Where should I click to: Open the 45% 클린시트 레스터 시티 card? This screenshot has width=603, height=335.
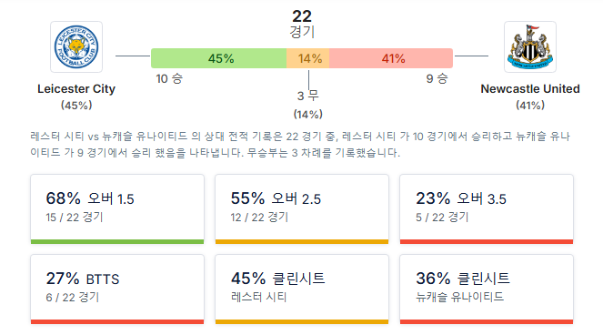pyautogui.click(x=302, y=289)
